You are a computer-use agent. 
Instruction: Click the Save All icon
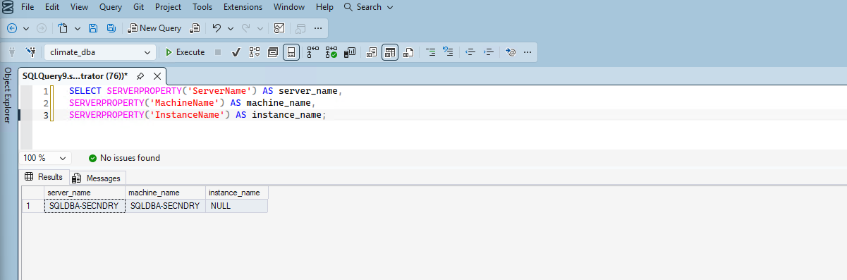111,28
